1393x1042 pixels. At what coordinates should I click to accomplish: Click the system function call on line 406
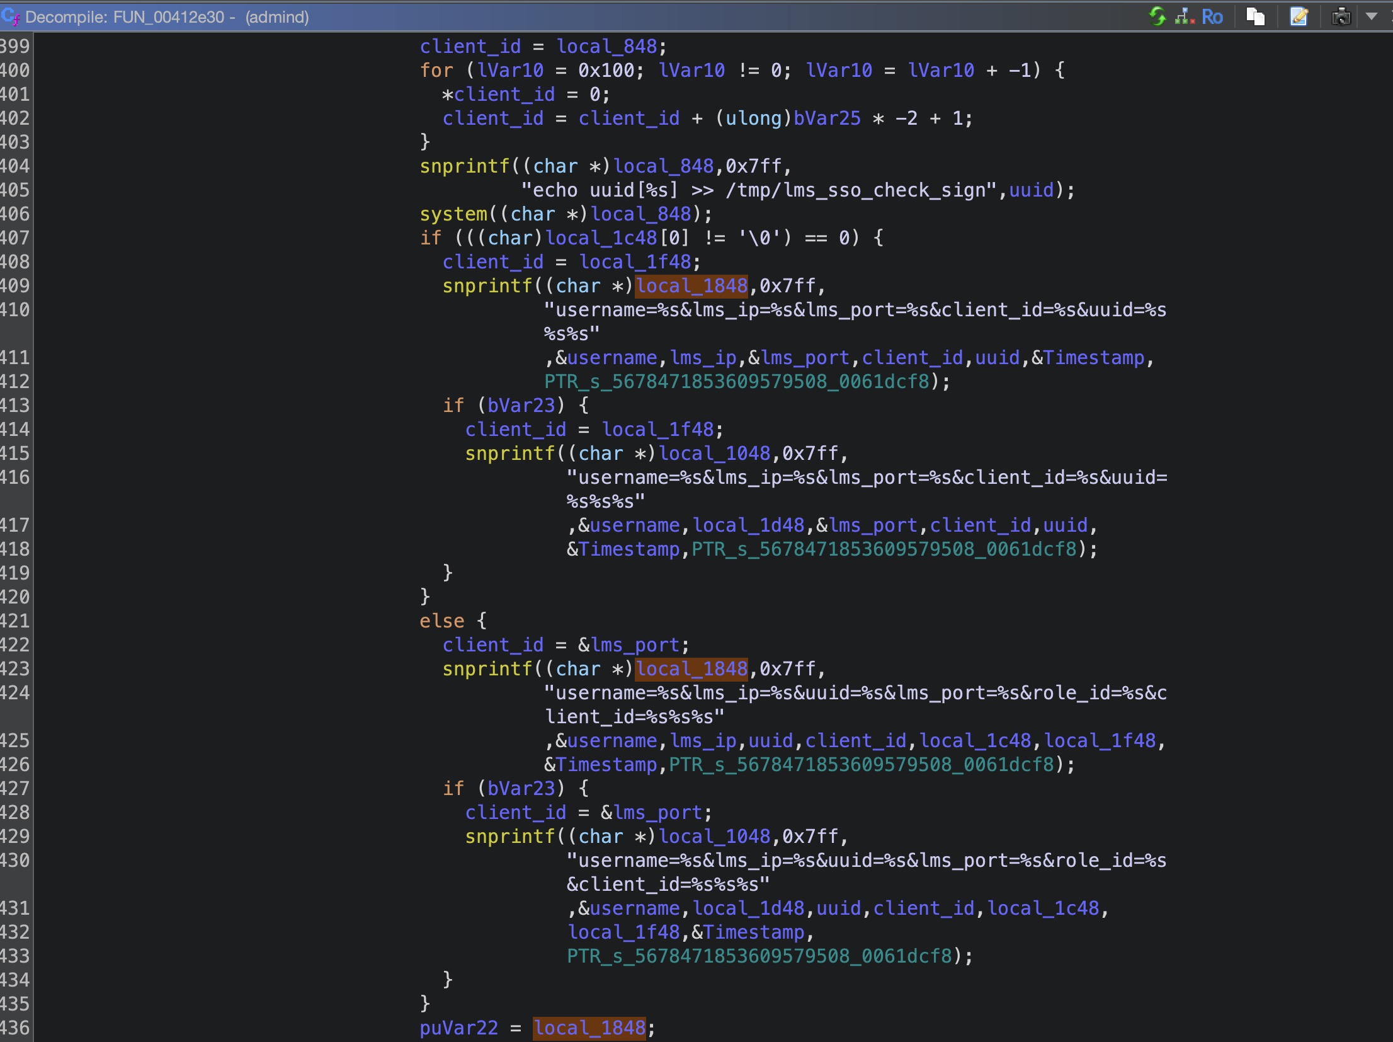tap(453, 214)
